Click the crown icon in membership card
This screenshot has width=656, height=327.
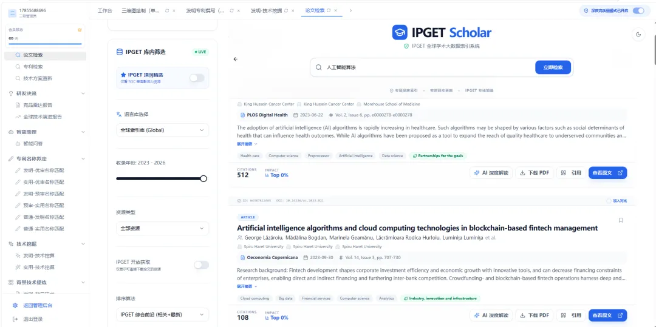80,30
